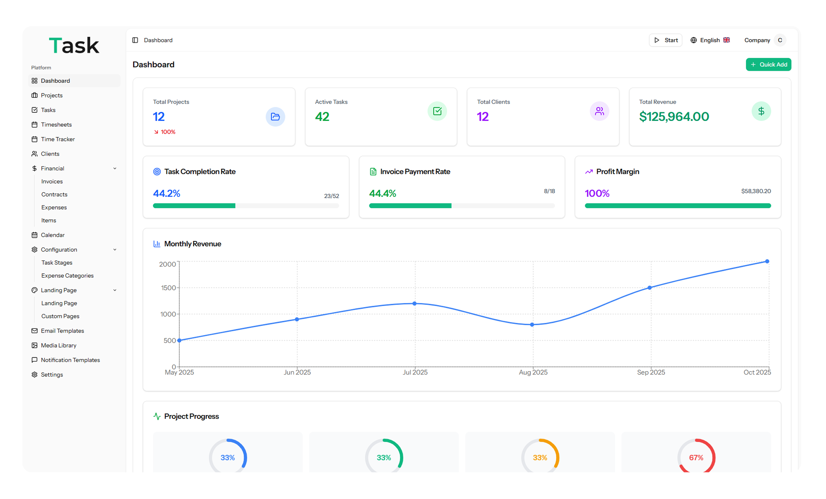
Task: Click the Task Completion Rate progress bar
Action: [246, 206]
